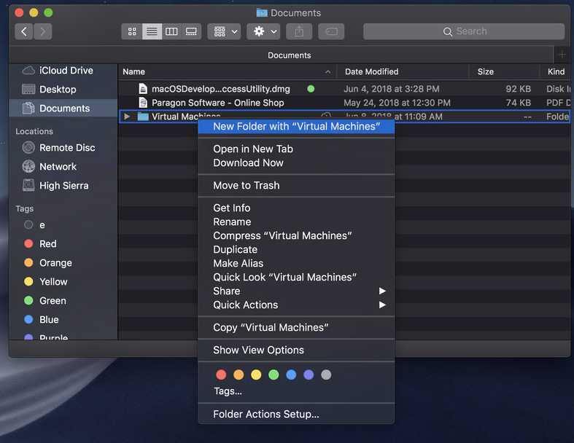Click the Share toolbar button
The height and width of the screenshot is (443, 574).
299,31
